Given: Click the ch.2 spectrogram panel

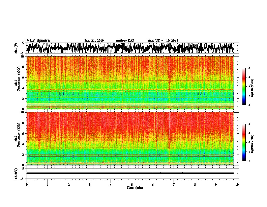Looking at the screenshot, I should (130, 139).
